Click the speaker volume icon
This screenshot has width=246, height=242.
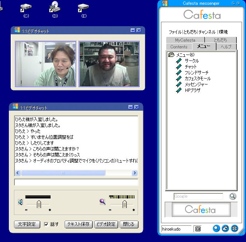(x=21, y=202)
